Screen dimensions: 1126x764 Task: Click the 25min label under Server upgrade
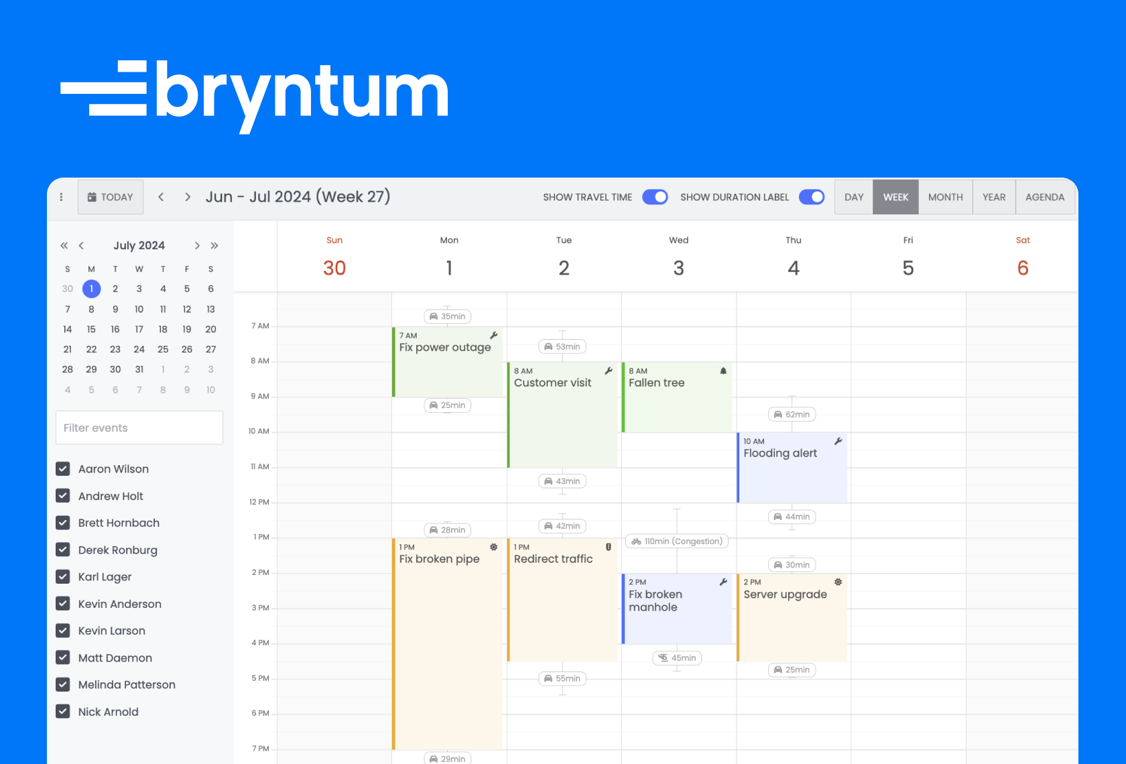point(792,670)
